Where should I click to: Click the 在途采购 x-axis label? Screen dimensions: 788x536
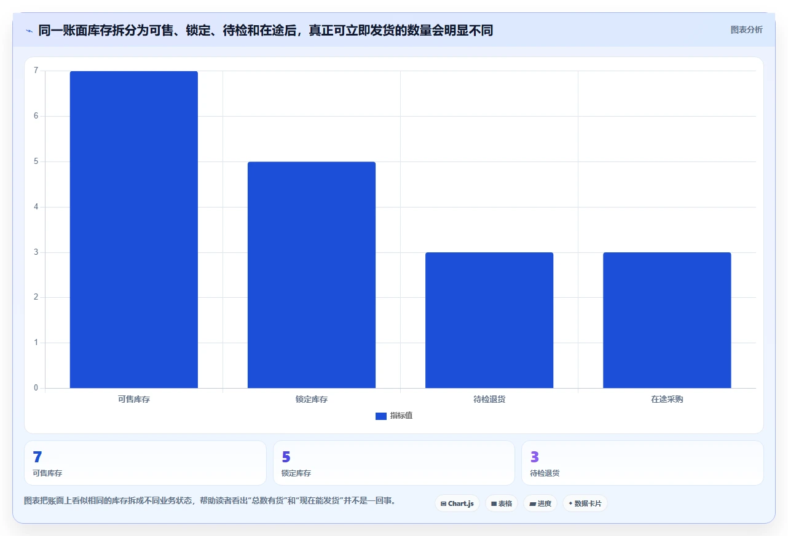pyautogui.click(x=667, y=399)
